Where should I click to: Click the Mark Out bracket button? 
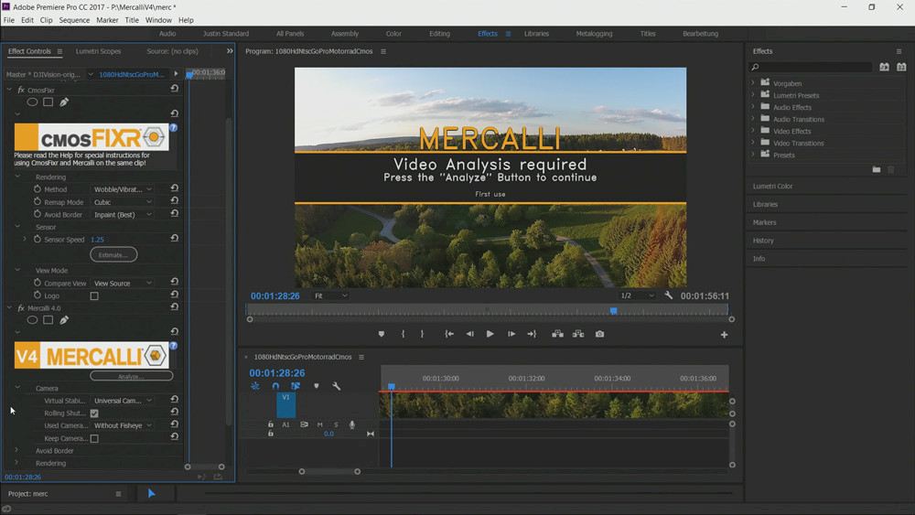point(422,334)
